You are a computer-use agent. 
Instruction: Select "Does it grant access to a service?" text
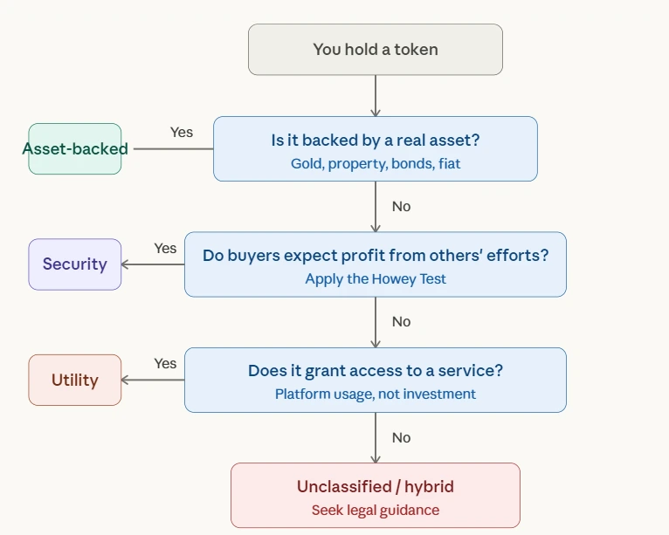pyautogui.click(x=376, y=371)
